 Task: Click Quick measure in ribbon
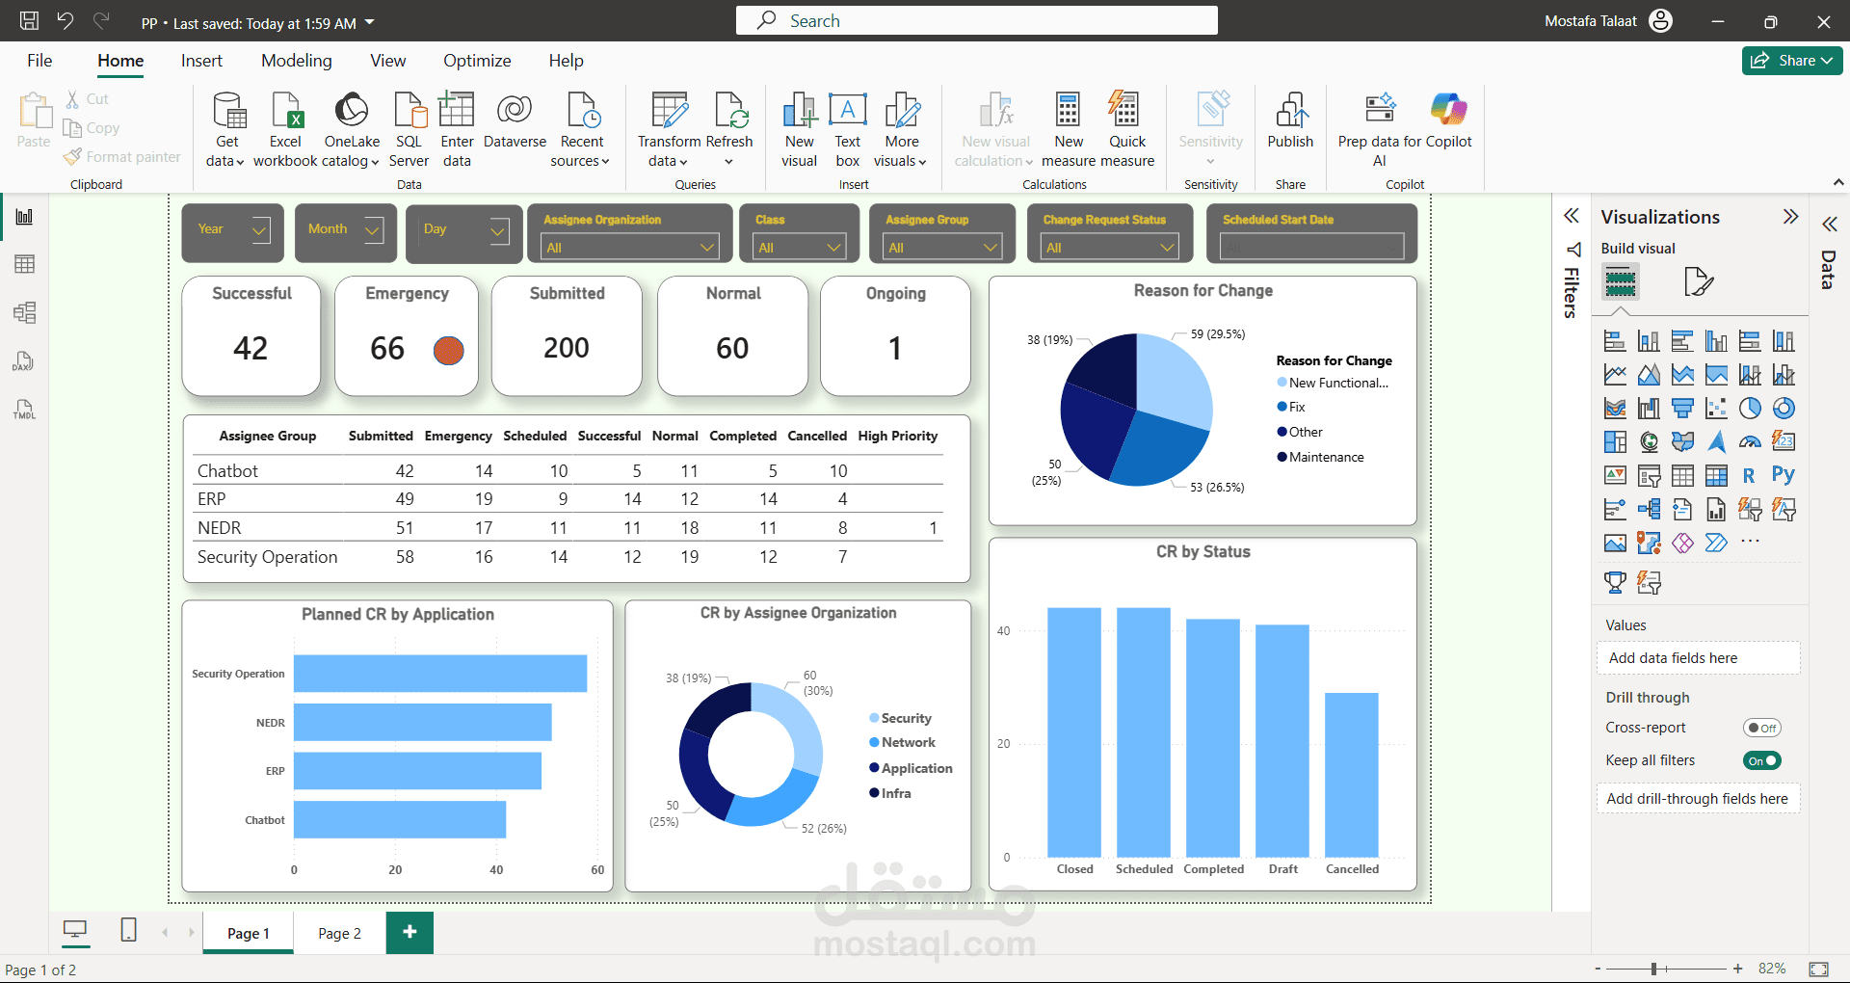point(1126,130)
